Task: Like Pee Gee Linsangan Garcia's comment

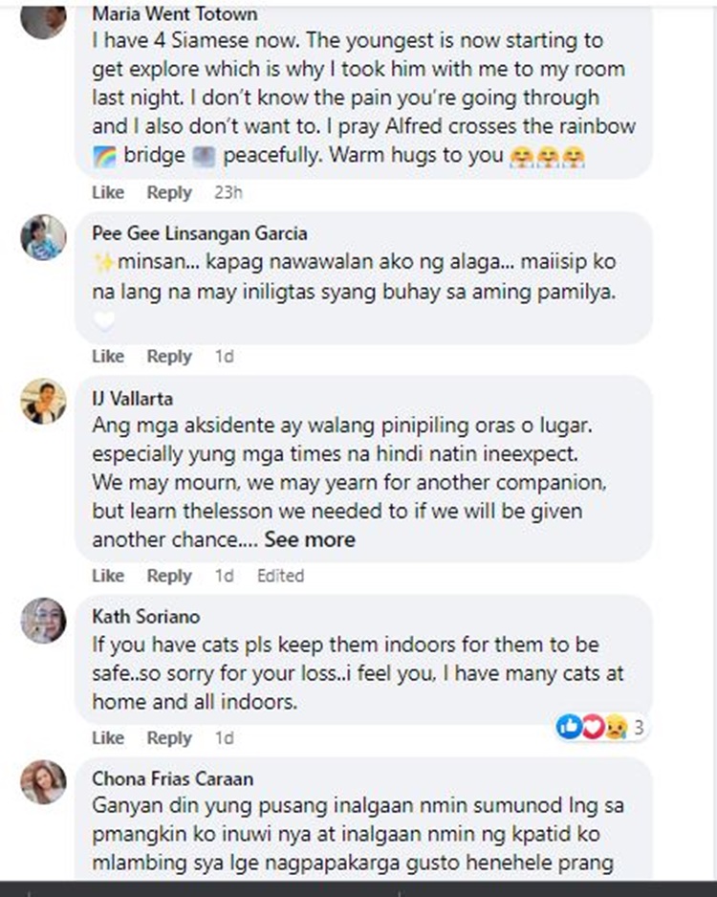Action: [x=108, y=356]
